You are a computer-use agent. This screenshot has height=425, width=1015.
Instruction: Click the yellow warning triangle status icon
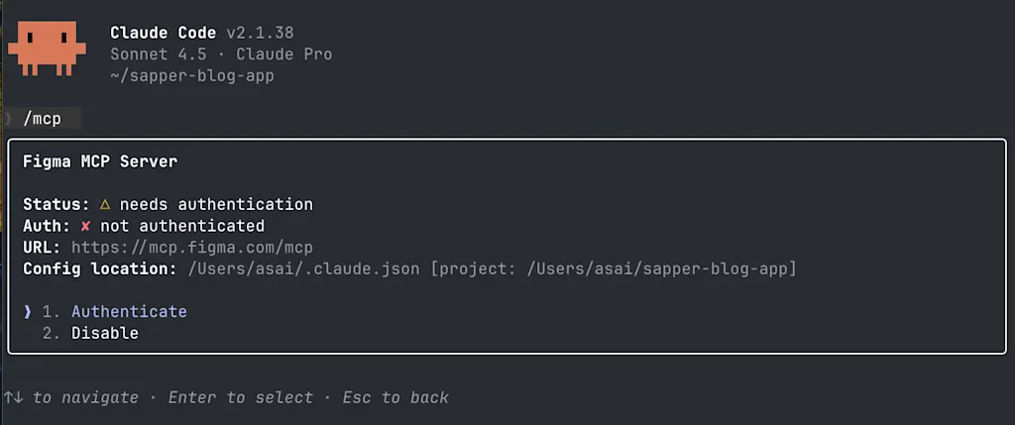click(105, 204)
